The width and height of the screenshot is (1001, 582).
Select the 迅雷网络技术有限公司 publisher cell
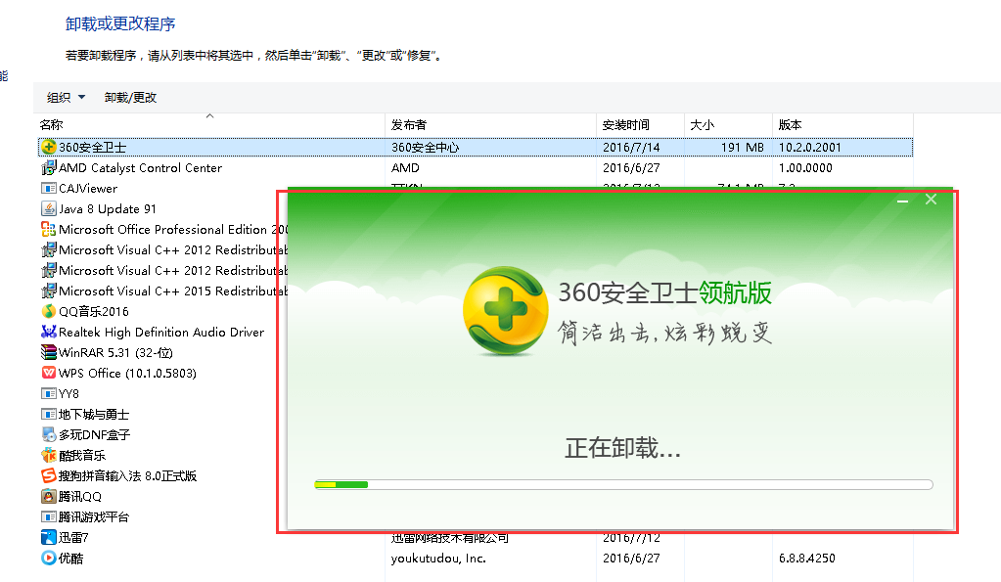point(450,538)
